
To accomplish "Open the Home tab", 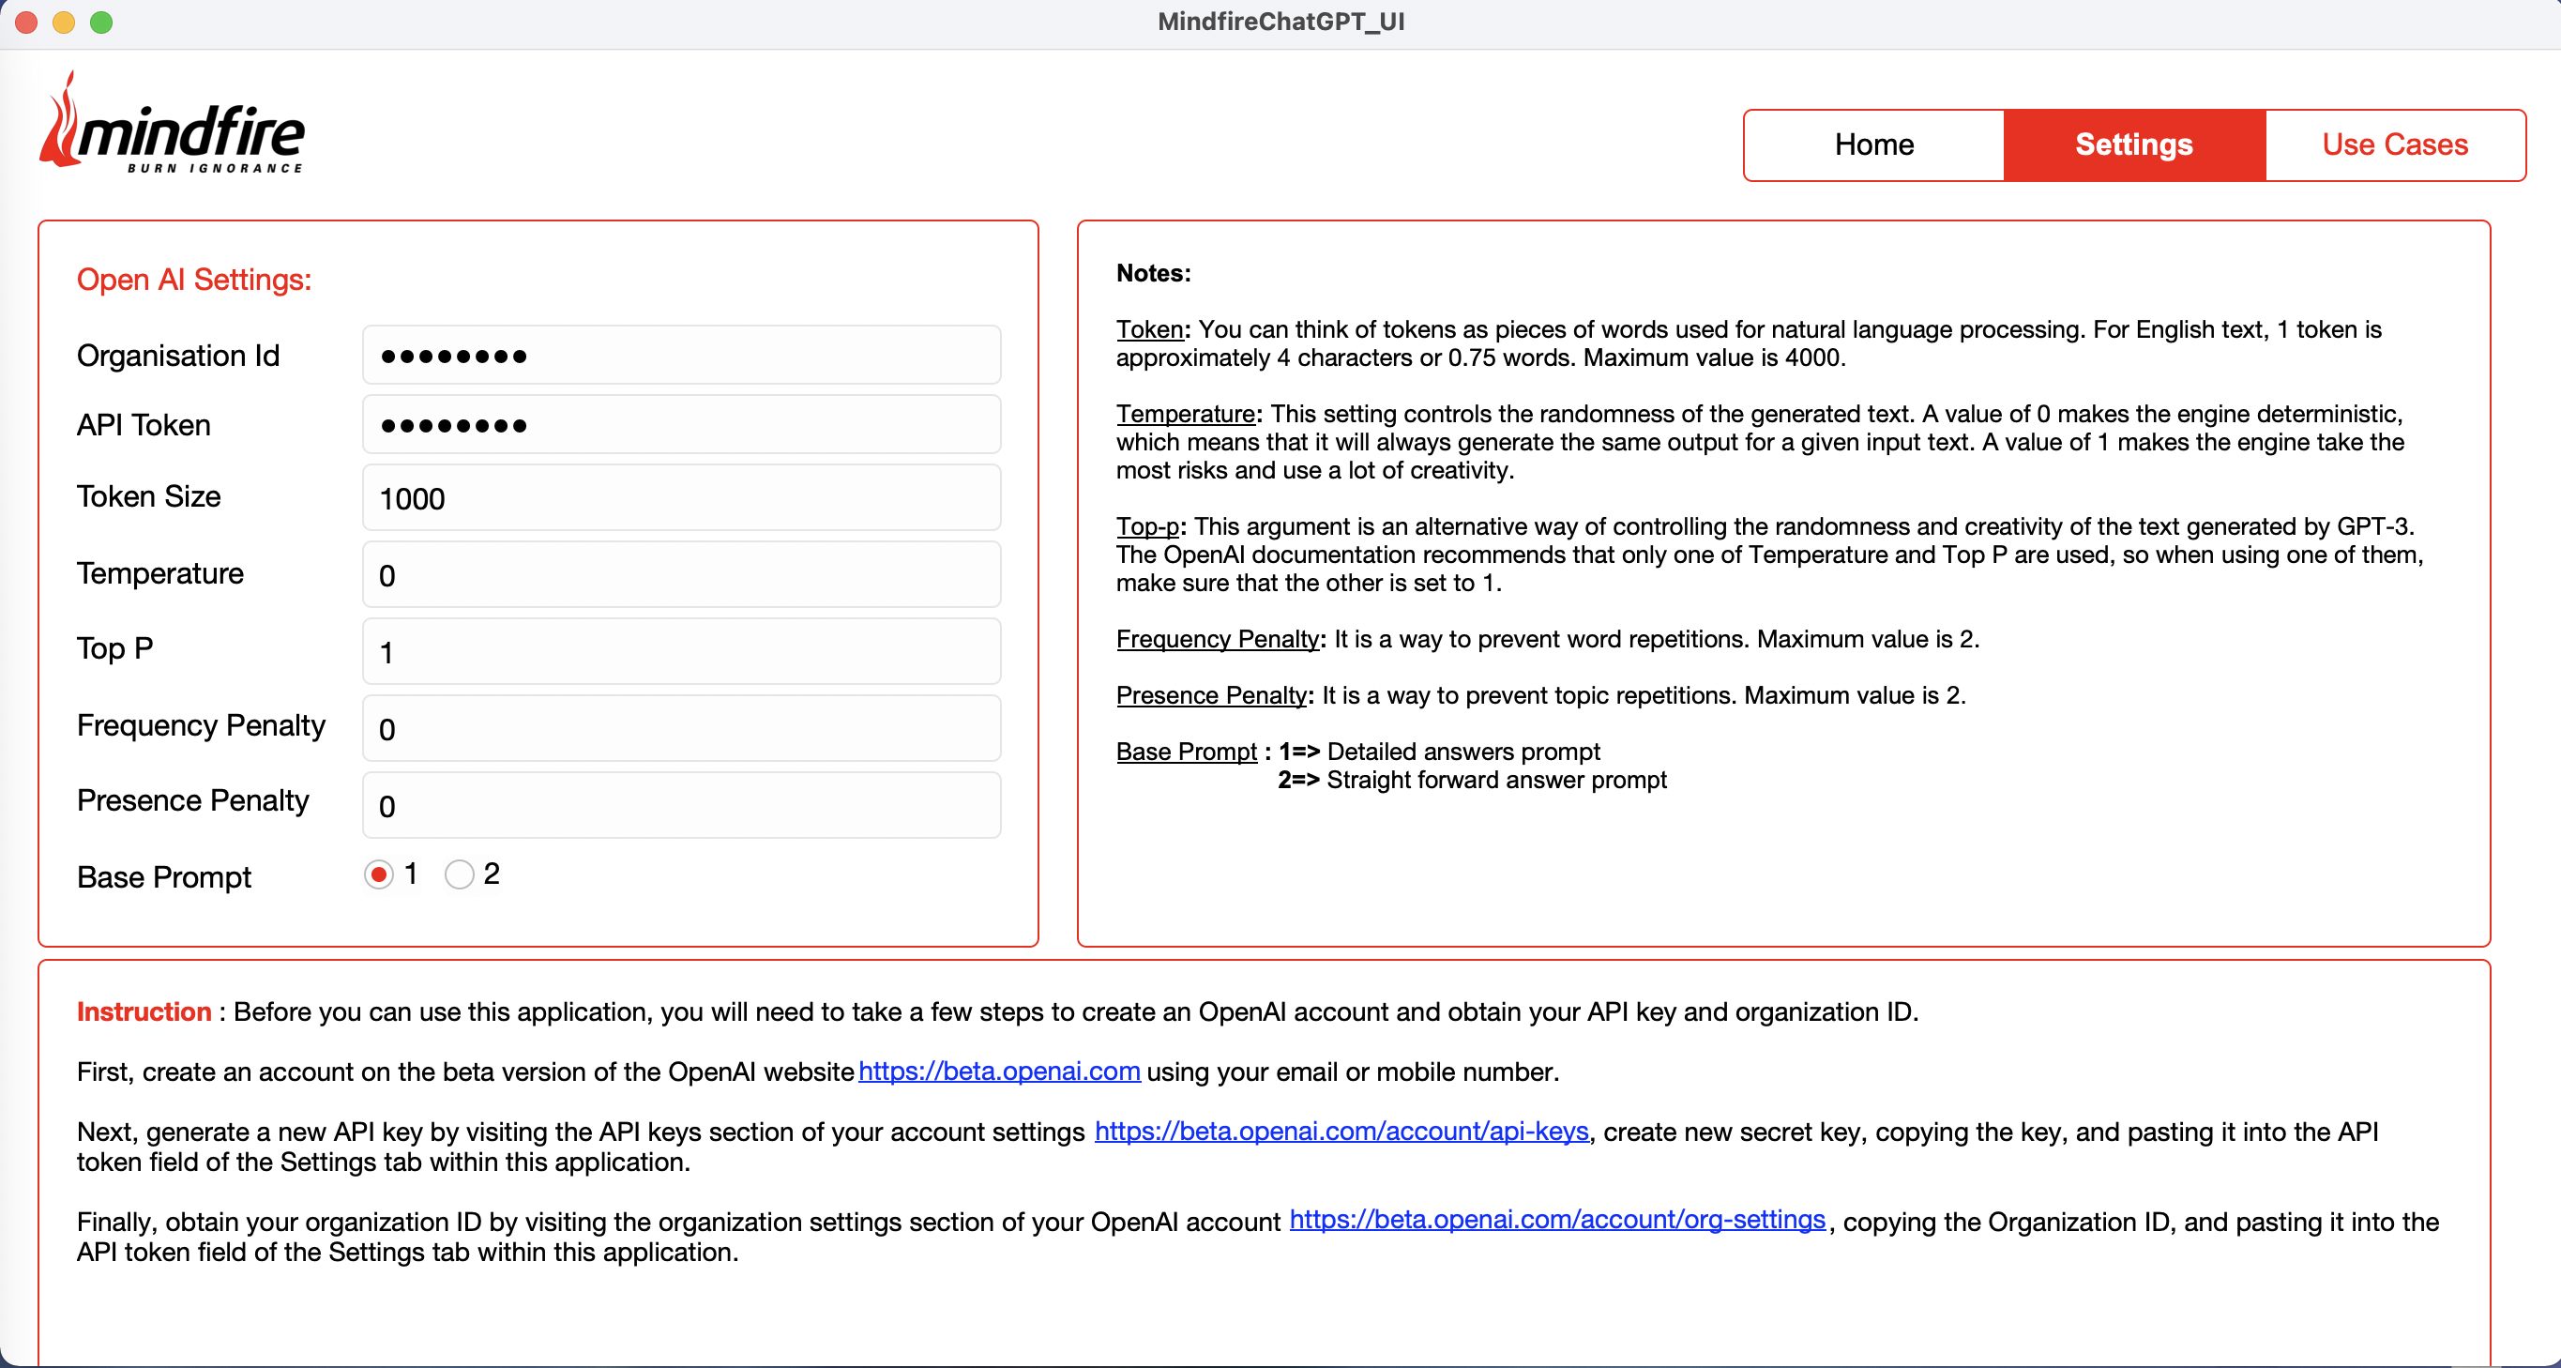I will coord(1874,145).
